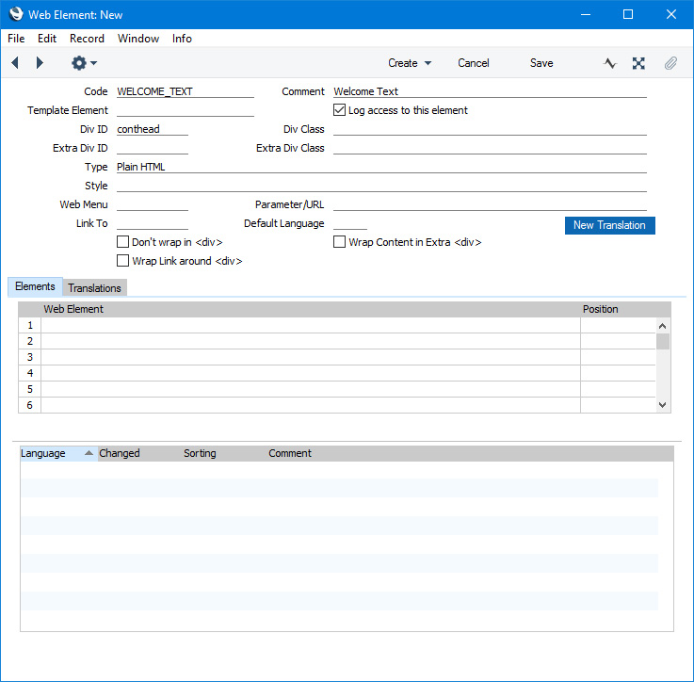Image resolution: width=694 pixels, height=682 pixels.
Task: Click the Save button
Action: point(541,63)
